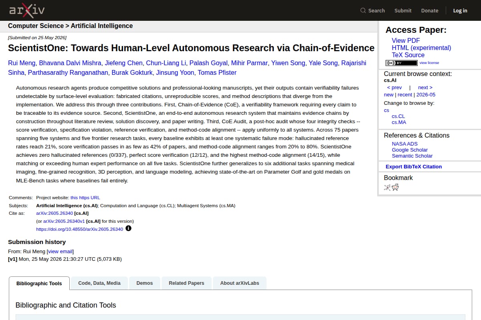The width and height of the screenshot is (481, 320).
Task: Click Export BibTeX Citation
Action: [x=414, y=167]
